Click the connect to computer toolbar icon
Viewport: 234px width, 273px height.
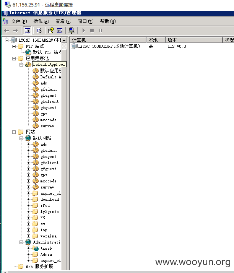point(71,31)
